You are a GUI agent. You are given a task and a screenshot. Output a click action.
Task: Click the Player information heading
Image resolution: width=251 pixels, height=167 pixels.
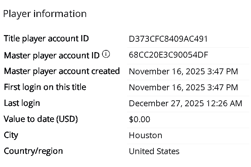tap(45, 14)
